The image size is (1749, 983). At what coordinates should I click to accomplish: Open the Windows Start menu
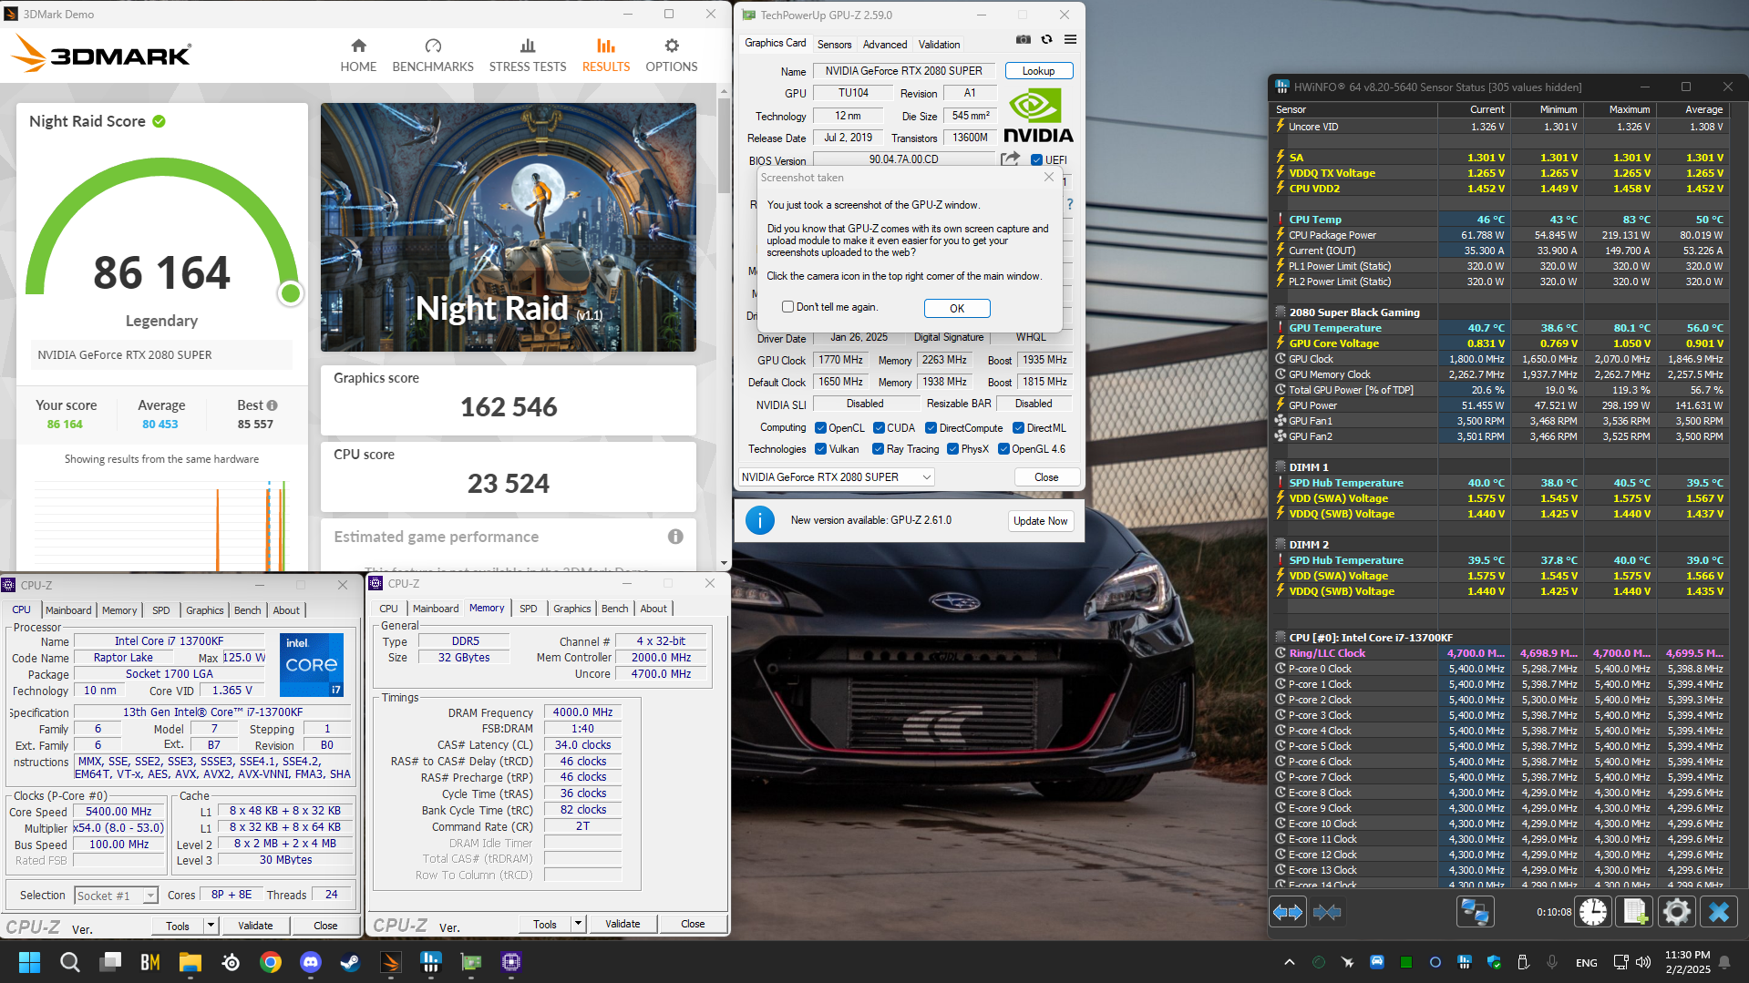tap(29, 962)
